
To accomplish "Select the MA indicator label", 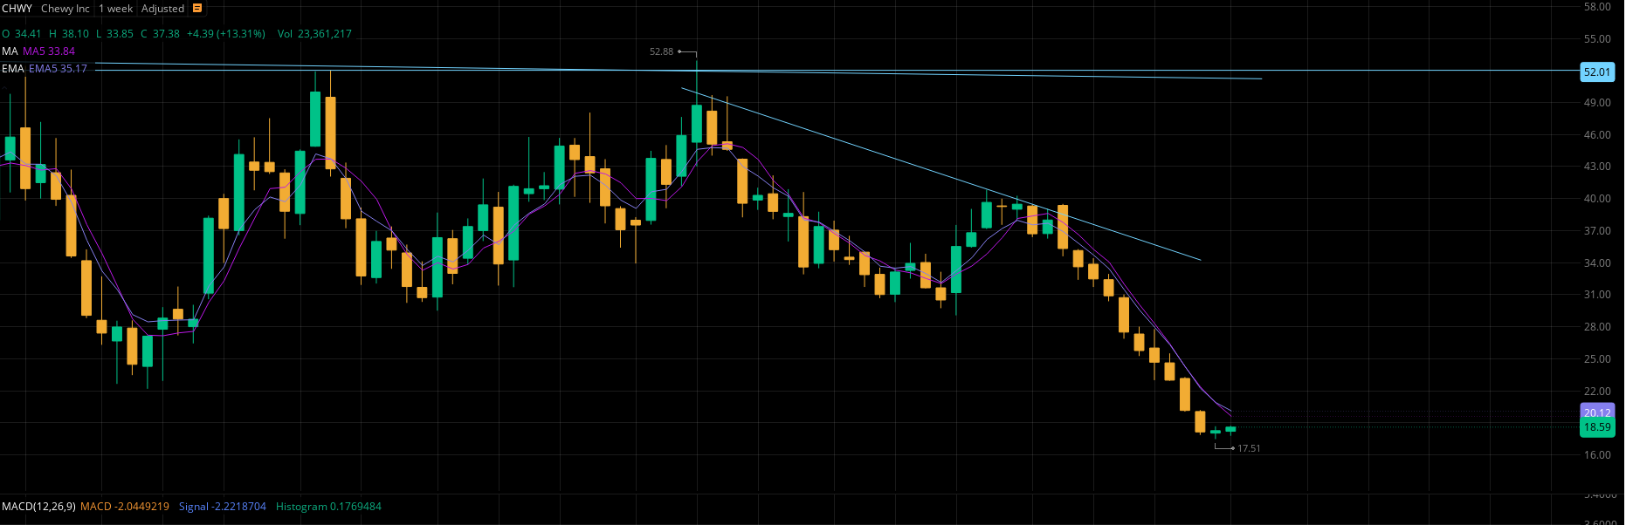I will tap(10, 51).
